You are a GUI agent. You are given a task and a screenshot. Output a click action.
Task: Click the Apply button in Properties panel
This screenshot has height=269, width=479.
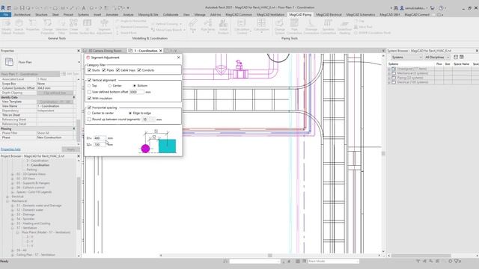click(x=70, y=149)
